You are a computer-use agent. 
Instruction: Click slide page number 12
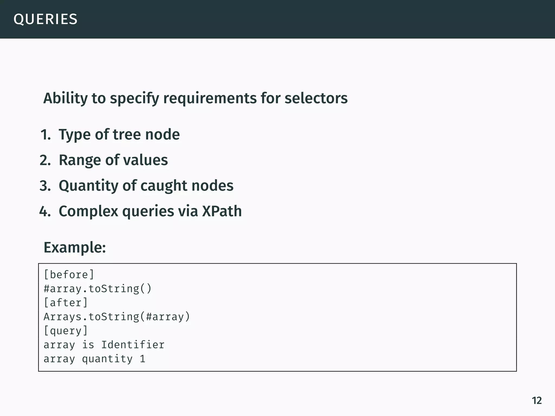pos(537,401)
